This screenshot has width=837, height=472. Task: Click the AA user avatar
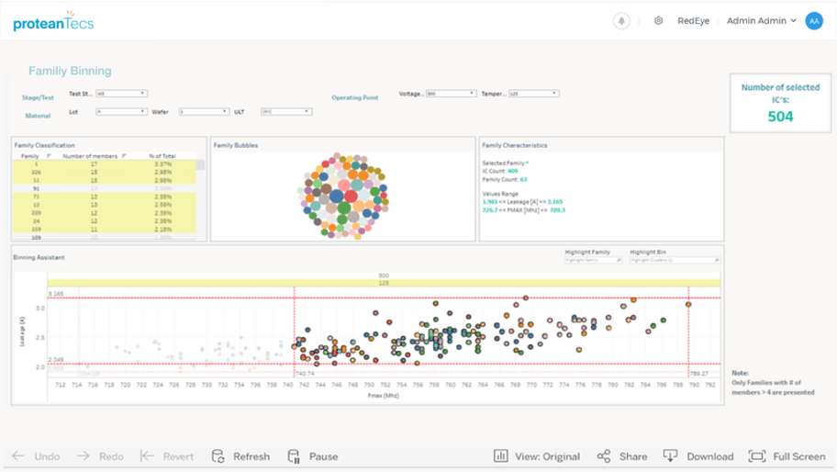tap(814, 21)
